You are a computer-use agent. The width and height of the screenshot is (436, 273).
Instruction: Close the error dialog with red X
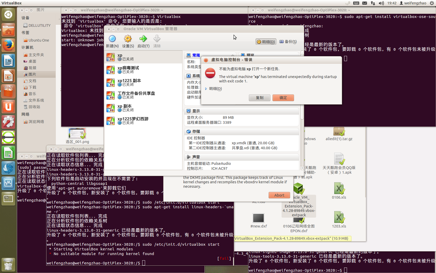(x=206, y=60)
